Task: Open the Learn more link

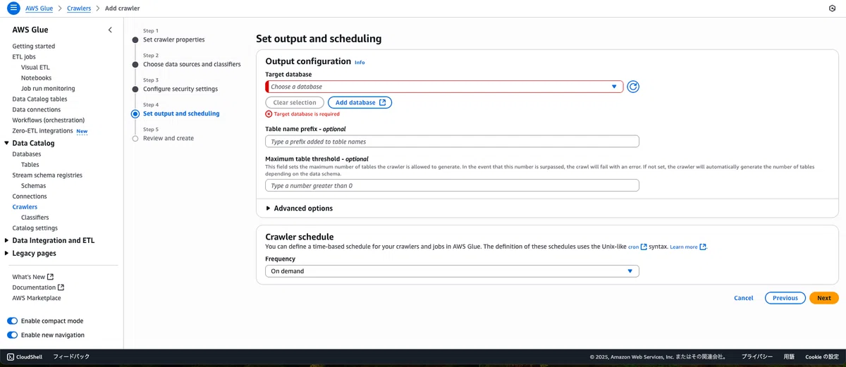Action: tap(688, 247)
